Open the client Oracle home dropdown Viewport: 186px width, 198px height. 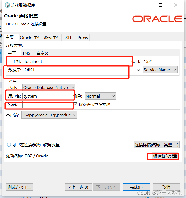point(49,115)
